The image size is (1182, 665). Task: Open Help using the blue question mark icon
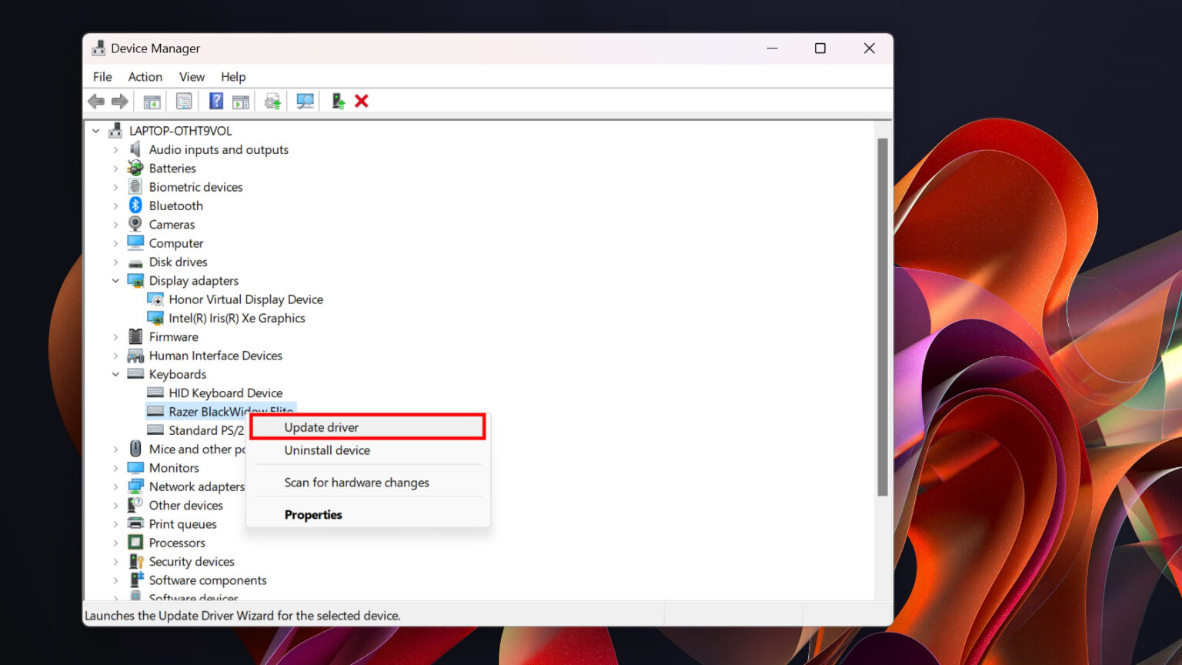click(x=215, y=101)
